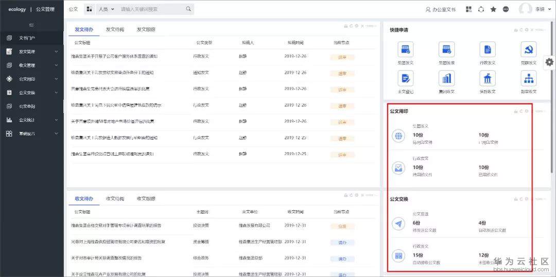Click the 通知发文 document type cell
This screenshot has width=556, height=277.
point(201,72)
